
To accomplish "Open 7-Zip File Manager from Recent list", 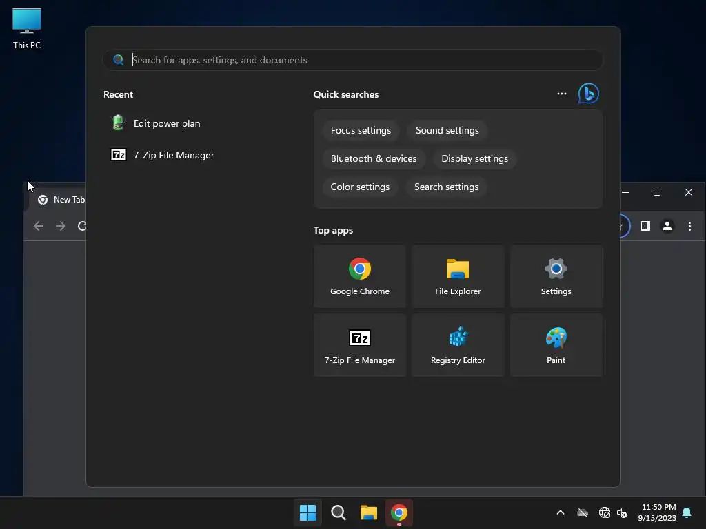I will pos(163,155).
